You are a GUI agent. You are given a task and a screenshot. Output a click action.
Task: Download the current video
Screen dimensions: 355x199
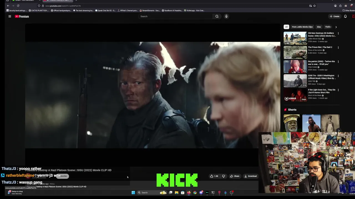250,176
